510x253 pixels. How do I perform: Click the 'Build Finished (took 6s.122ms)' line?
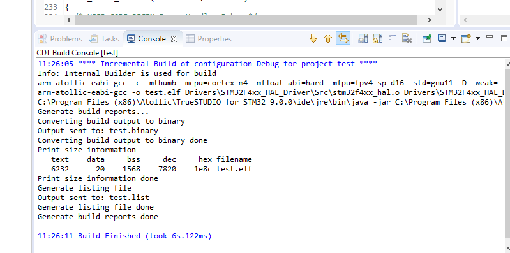[124, 236]
